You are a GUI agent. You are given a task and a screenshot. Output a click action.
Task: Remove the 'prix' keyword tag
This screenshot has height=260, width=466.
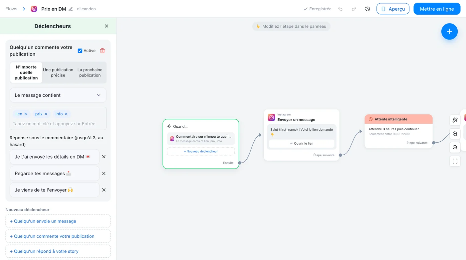pyautogui.click(x=46, y=114)
